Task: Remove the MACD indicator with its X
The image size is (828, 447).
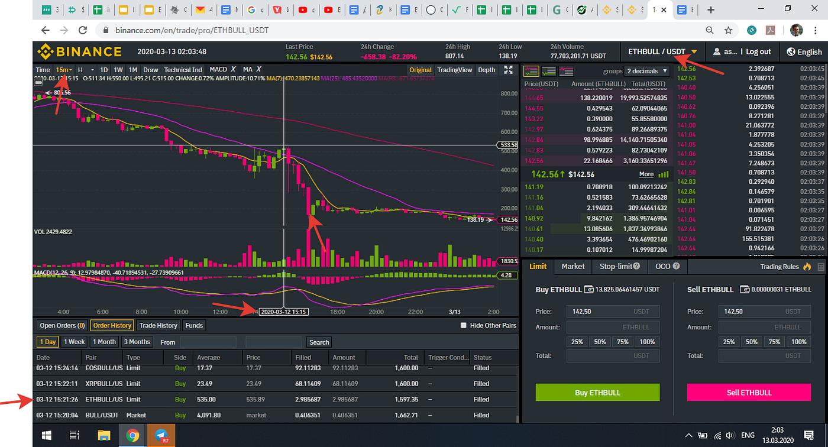Action: (x=233, y=70)
